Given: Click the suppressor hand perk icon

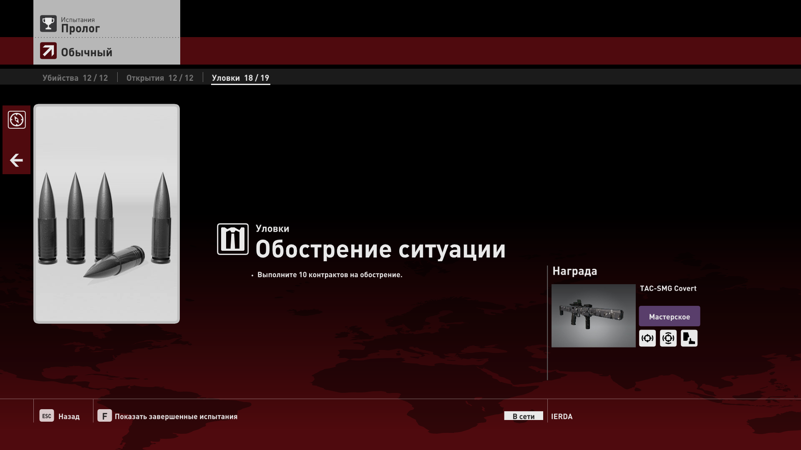Looking at the screenshot, I should click(689, 338).
